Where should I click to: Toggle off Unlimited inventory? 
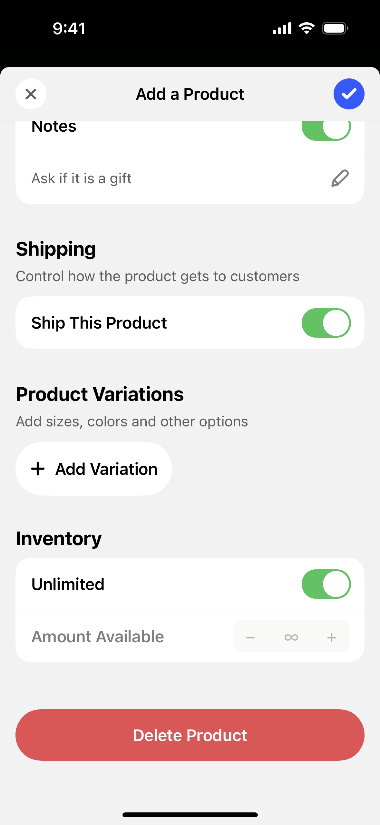(x=326, y=584)
